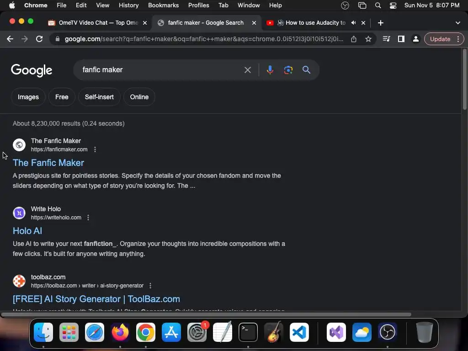
Task: Click the address bar URL
Action: point(204,39)
